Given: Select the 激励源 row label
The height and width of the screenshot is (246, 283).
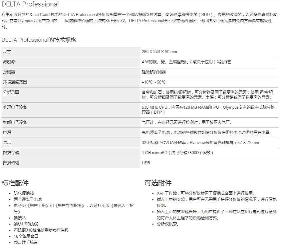Looking at the screenshot, I should pos(9,62).
